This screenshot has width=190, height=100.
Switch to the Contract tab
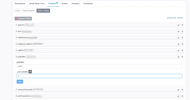[x=52, y=4]
